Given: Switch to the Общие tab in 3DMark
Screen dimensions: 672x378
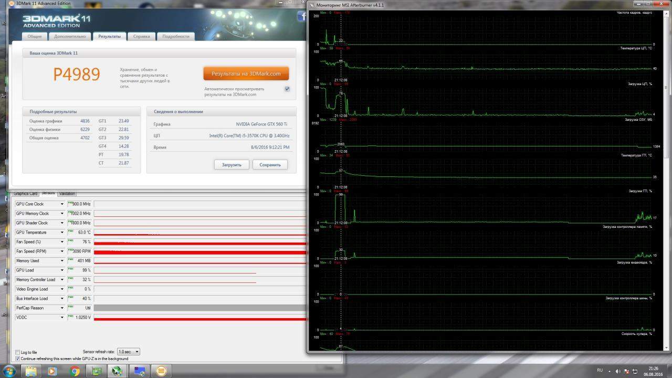Looking at the screenshot, I should point(35,36).
